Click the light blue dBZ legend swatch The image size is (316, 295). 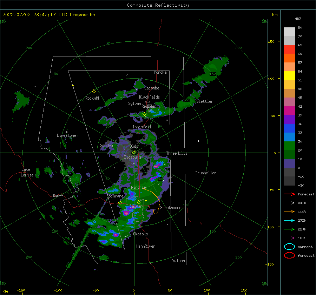pyautogui.click(x=289, y=137)
